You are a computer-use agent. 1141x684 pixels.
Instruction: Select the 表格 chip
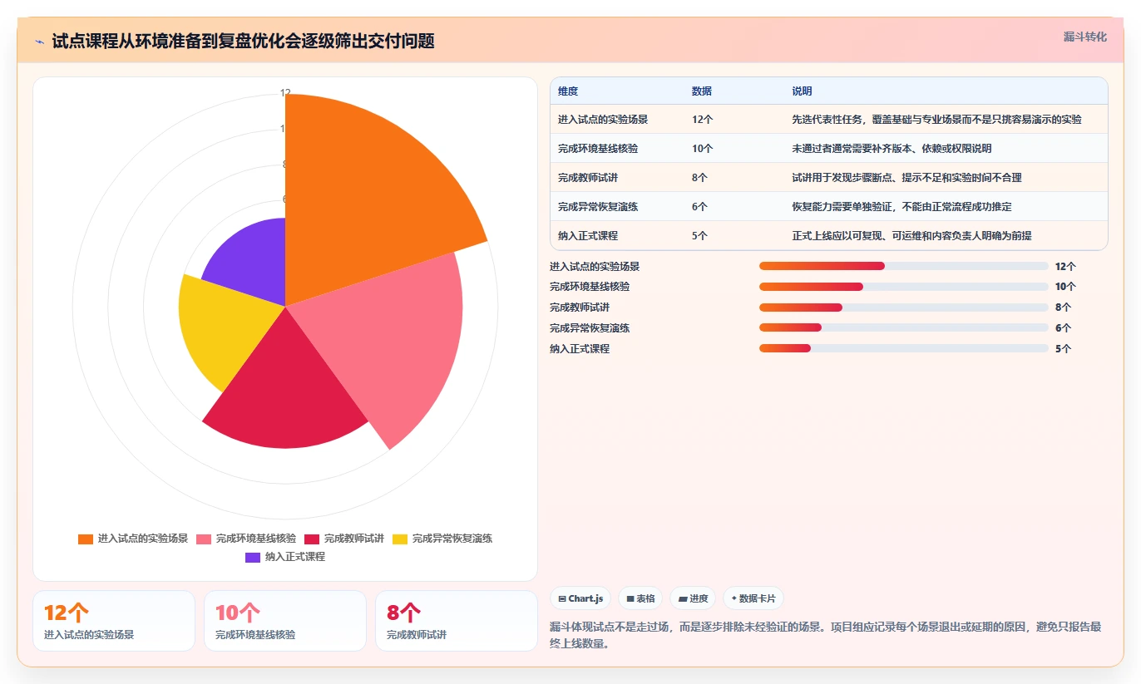640,598
